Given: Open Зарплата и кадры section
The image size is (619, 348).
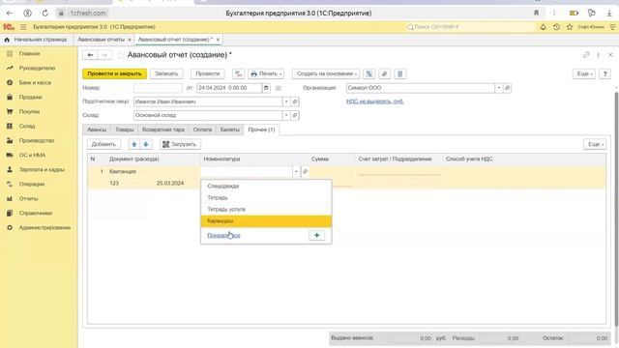Looking at the screenshot, I should point(42,169).
